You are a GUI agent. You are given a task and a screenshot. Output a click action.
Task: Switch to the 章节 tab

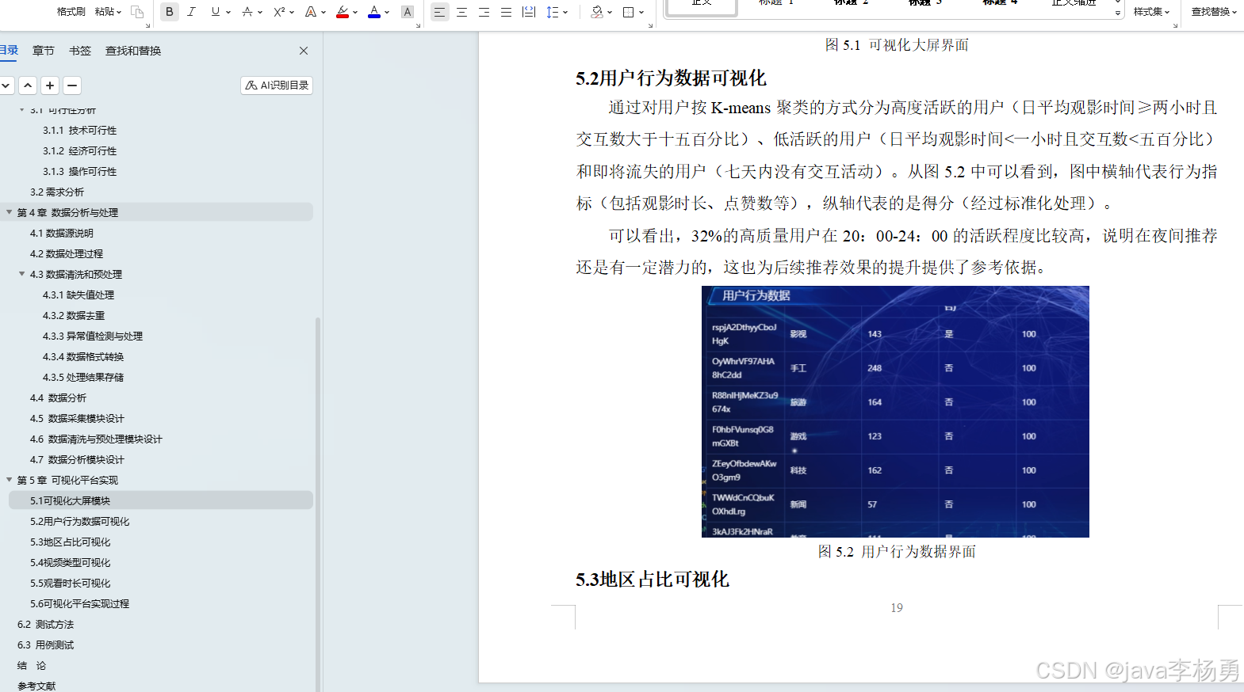tap(44, 51)
